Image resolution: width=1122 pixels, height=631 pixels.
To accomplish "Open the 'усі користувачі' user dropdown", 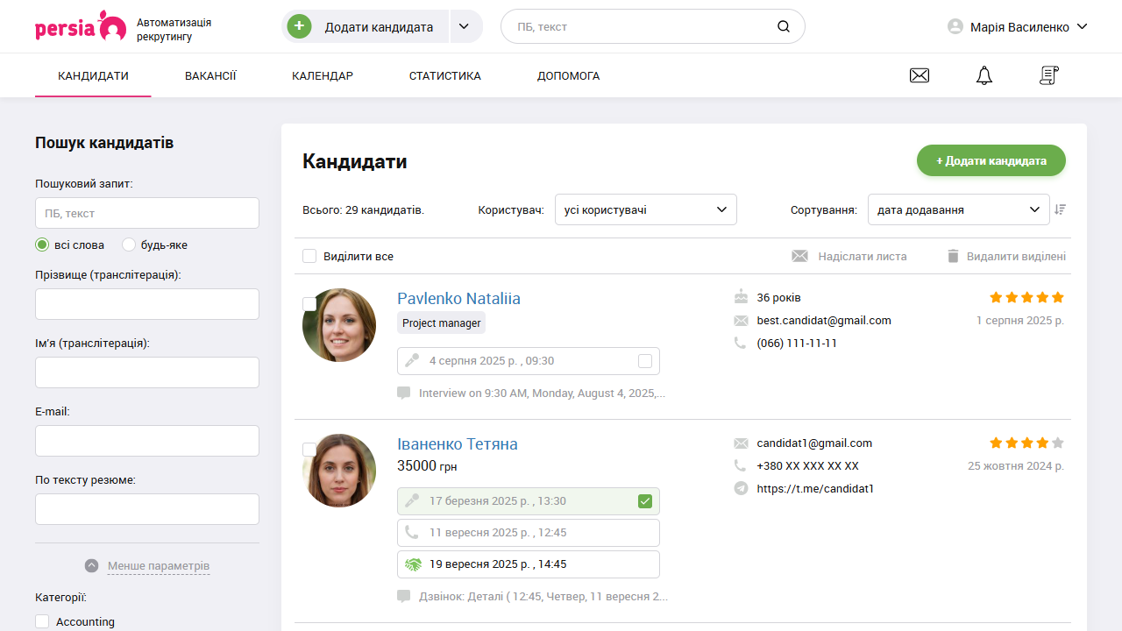I will [x=645, y=209].
